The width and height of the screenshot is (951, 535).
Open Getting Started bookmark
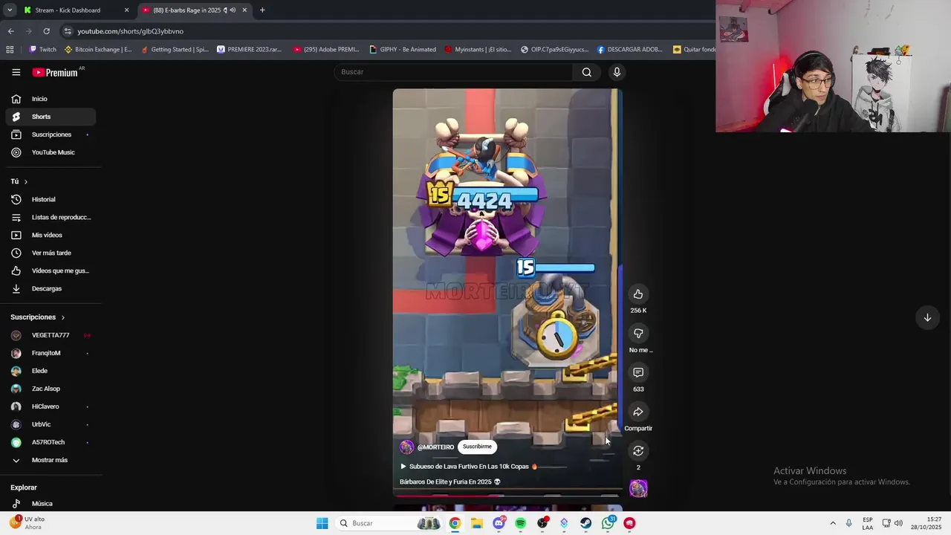tap(175, 50)
